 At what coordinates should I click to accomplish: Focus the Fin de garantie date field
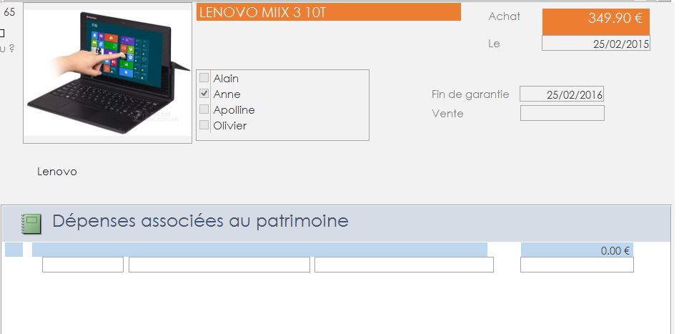[x=562, y=94]
